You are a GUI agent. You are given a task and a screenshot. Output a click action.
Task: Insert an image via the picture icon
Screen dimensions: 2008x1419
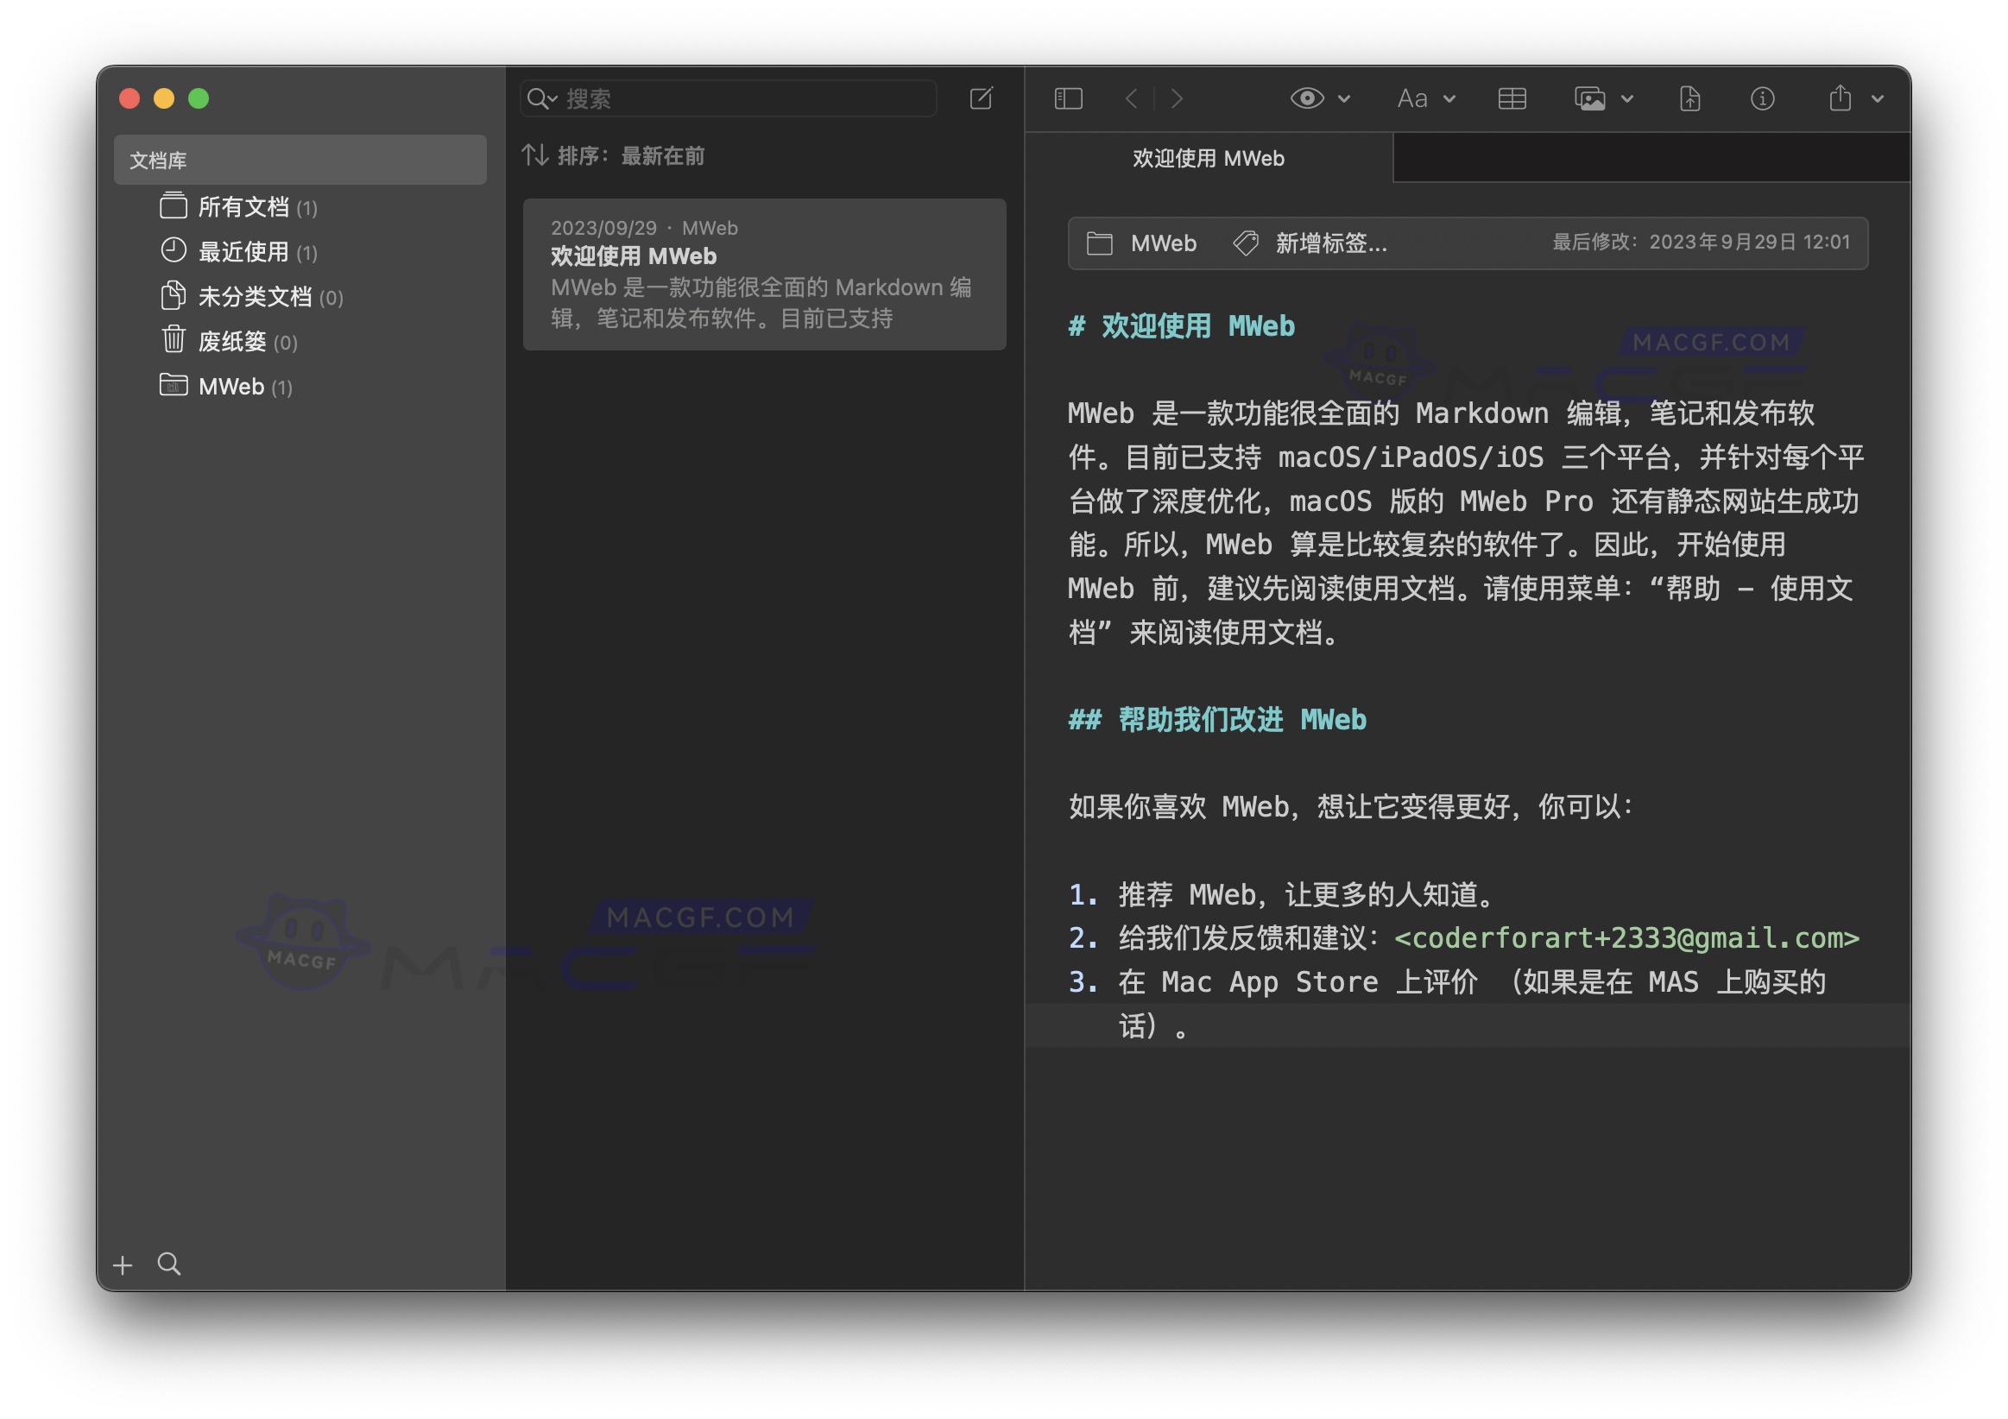(x=1590, y=98)
